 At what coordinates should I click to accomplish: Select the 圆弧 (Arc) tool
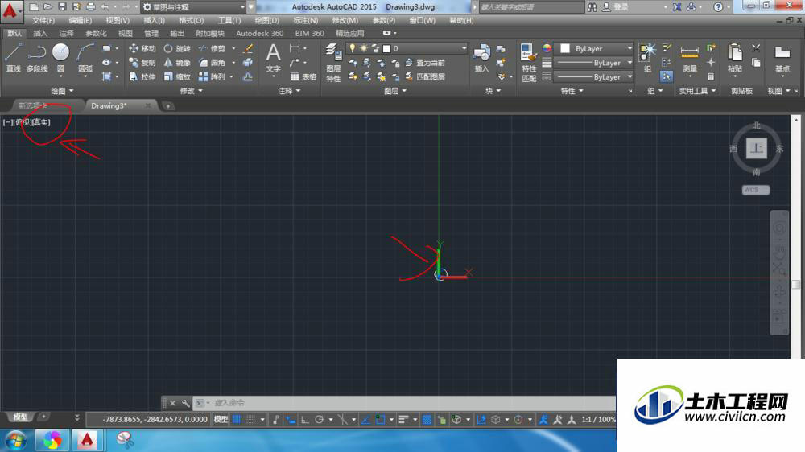[85, 57]
